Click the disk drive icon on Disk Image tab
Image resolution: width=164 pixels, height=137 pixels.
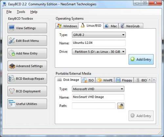coord(59,80)
